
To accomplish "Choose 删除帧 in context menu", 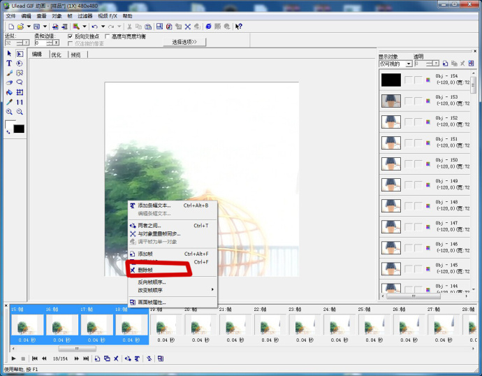I will (x=172, y=270).
